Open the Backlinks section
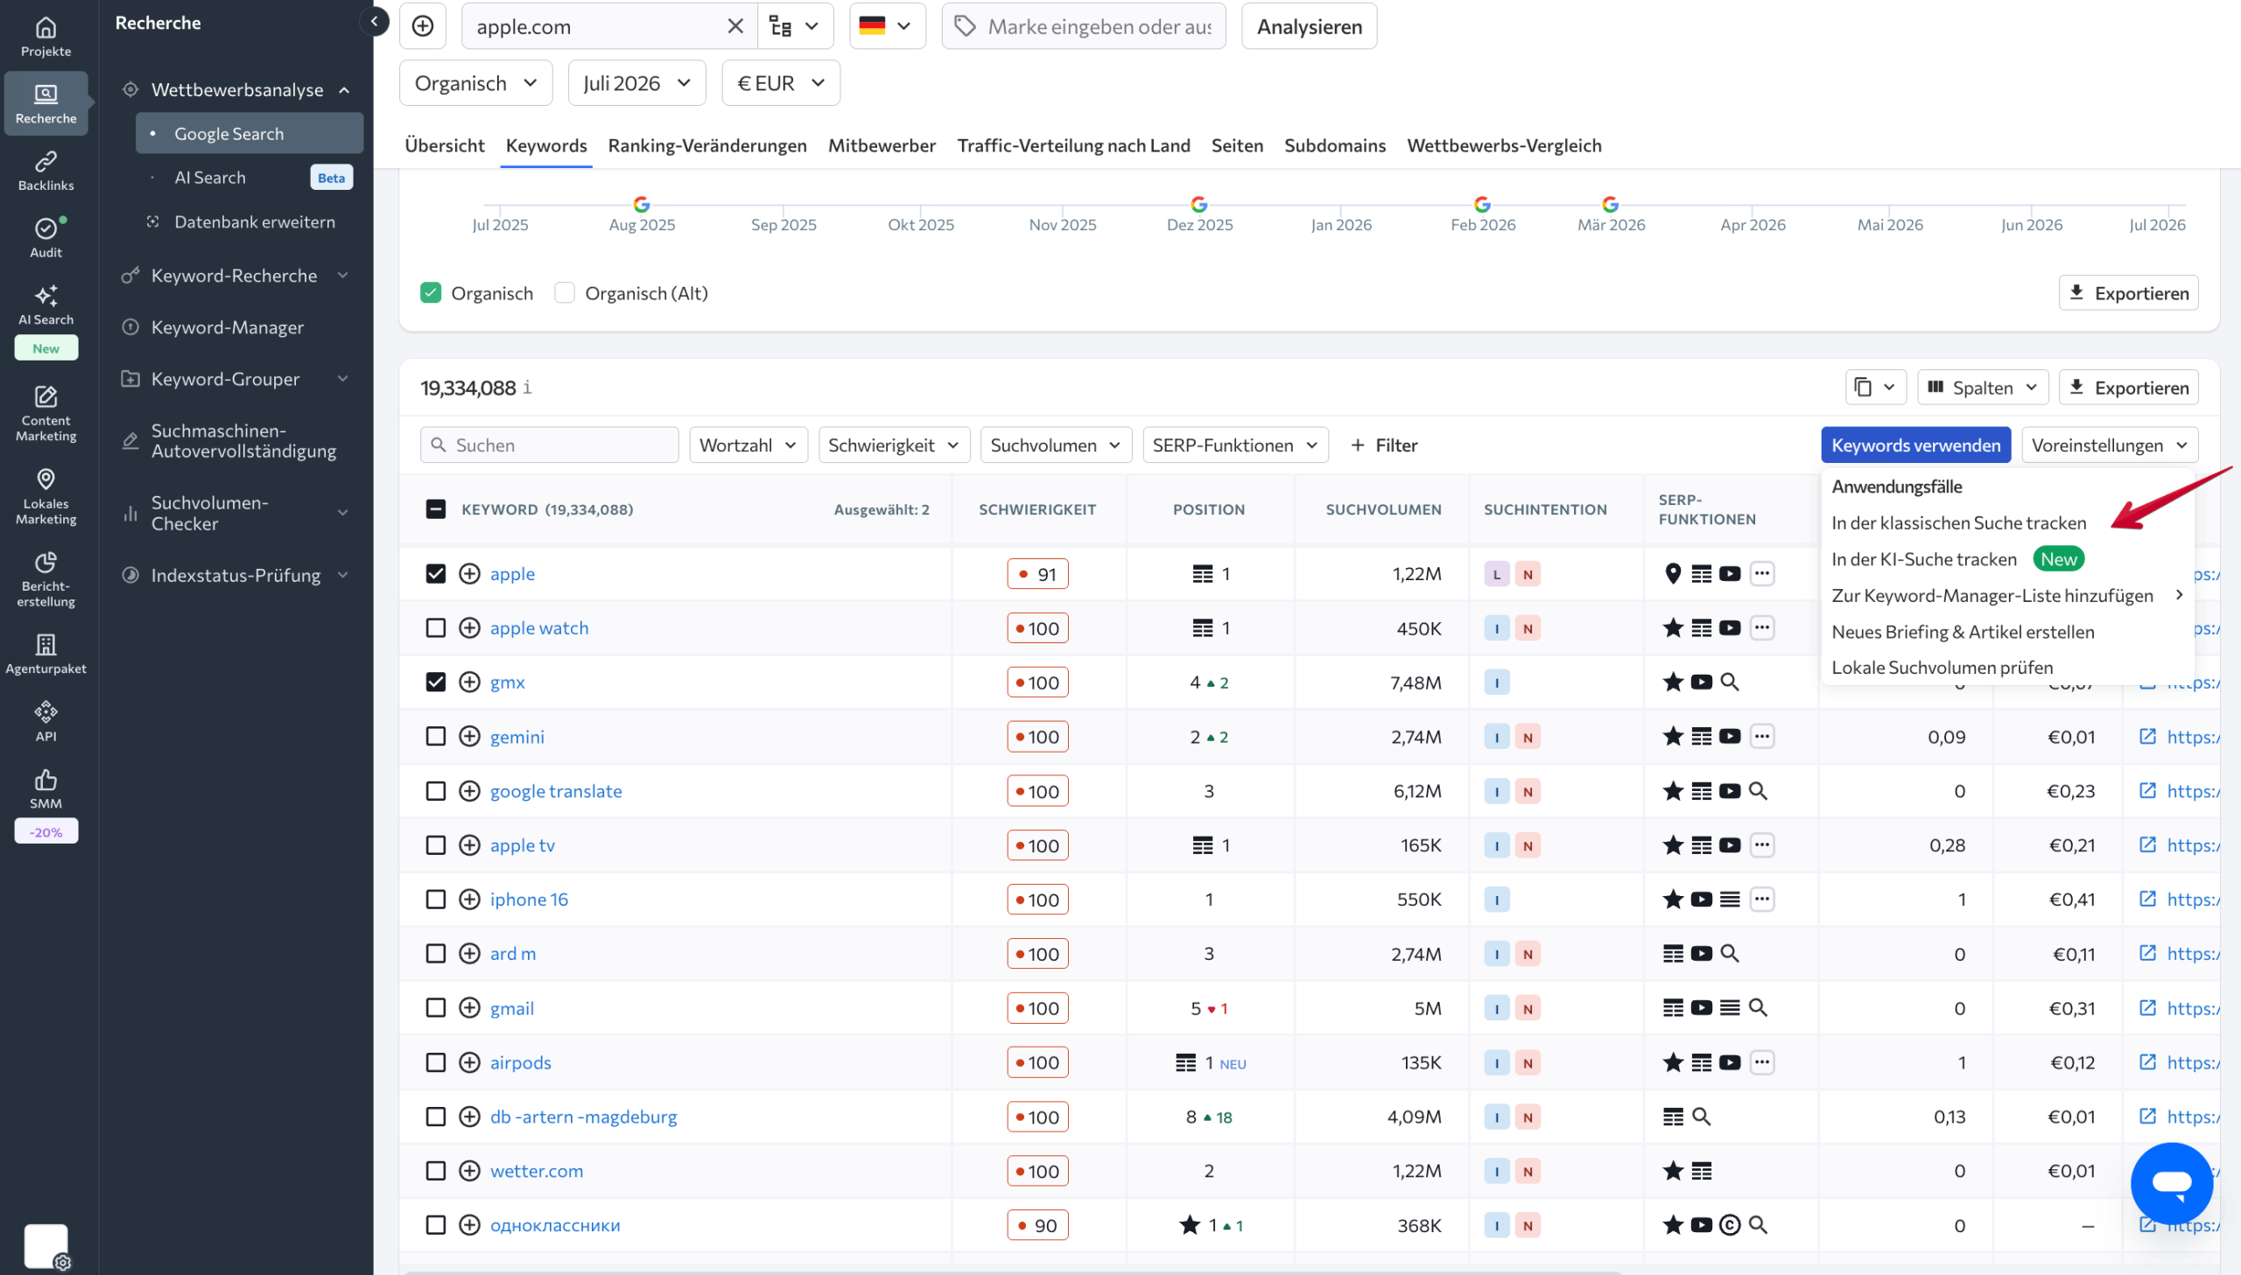Screen dimensions: 2241x1275 point(46,171)
